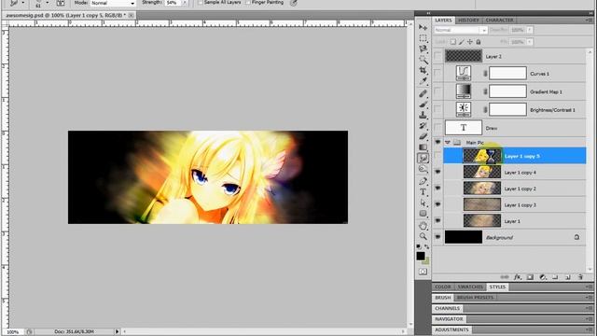Click the Quick Mask mode icon

[x=423, y=272]
